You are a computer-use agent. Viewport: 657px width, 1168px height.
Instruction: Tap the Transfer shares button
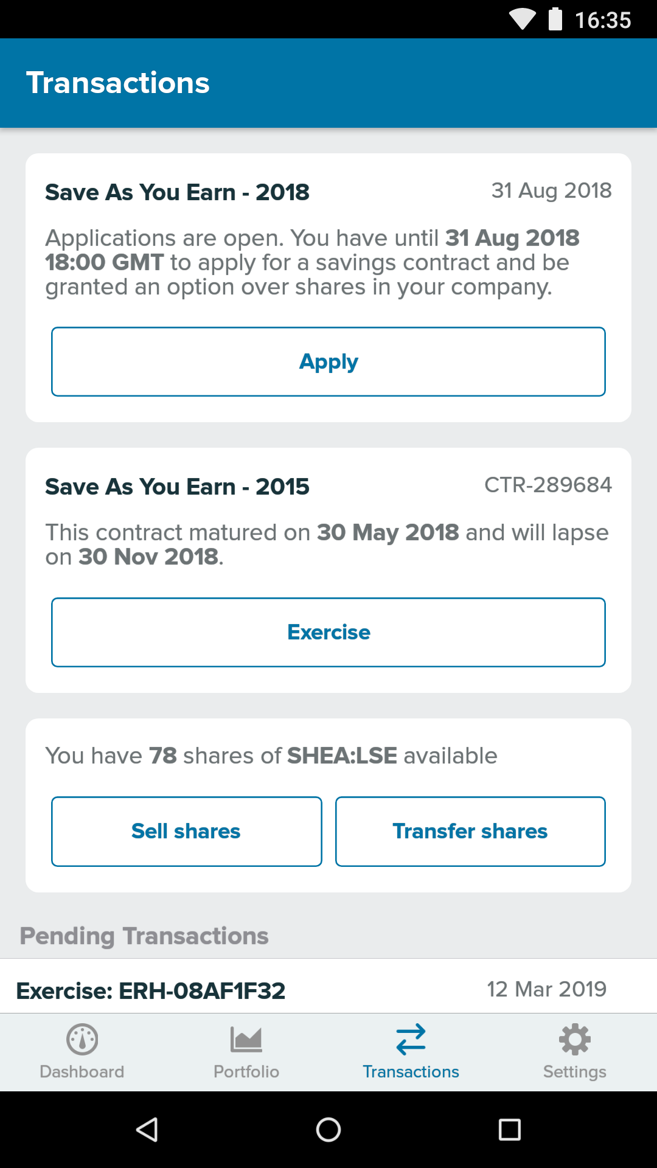(x=470, y=832)
